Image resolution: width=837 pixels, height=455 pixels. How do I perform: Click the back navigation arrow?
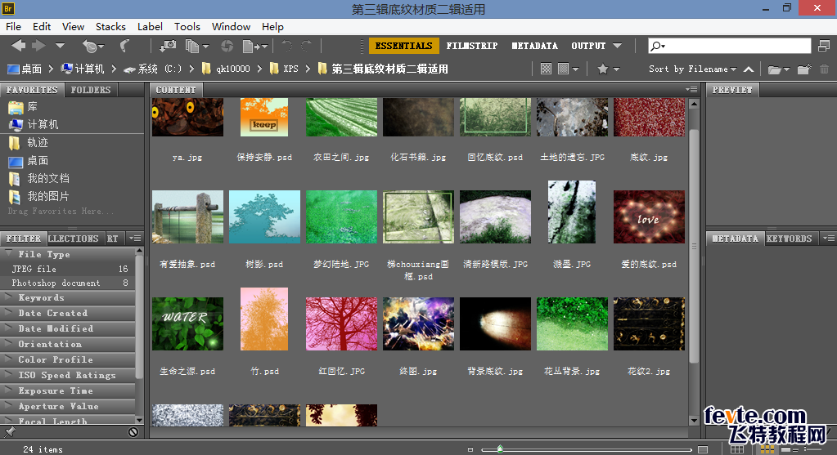(x=18, y=47)
